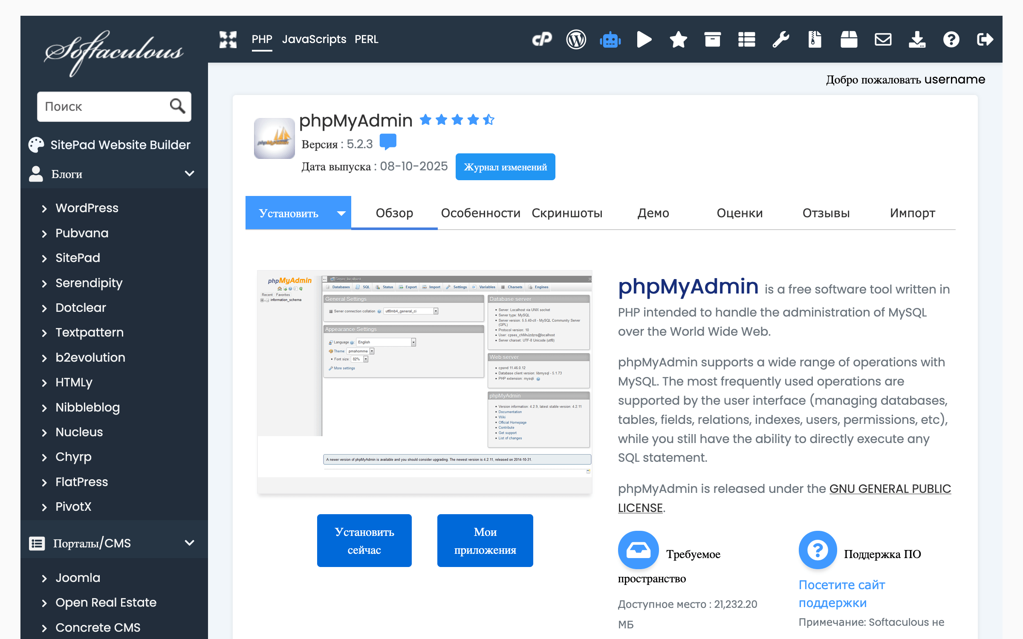Open email settings envelope icon
Viewport: 1023px width, 639px height.
pyautogui.click(x=883, y=40)
